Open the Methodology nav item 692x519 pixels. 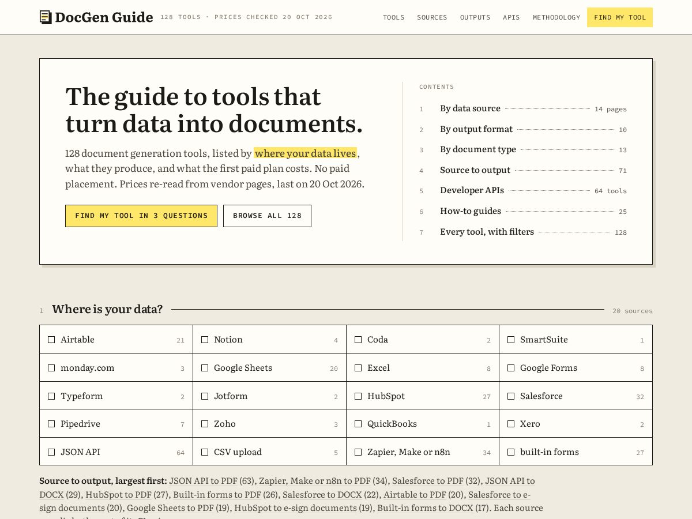(556, 17)
